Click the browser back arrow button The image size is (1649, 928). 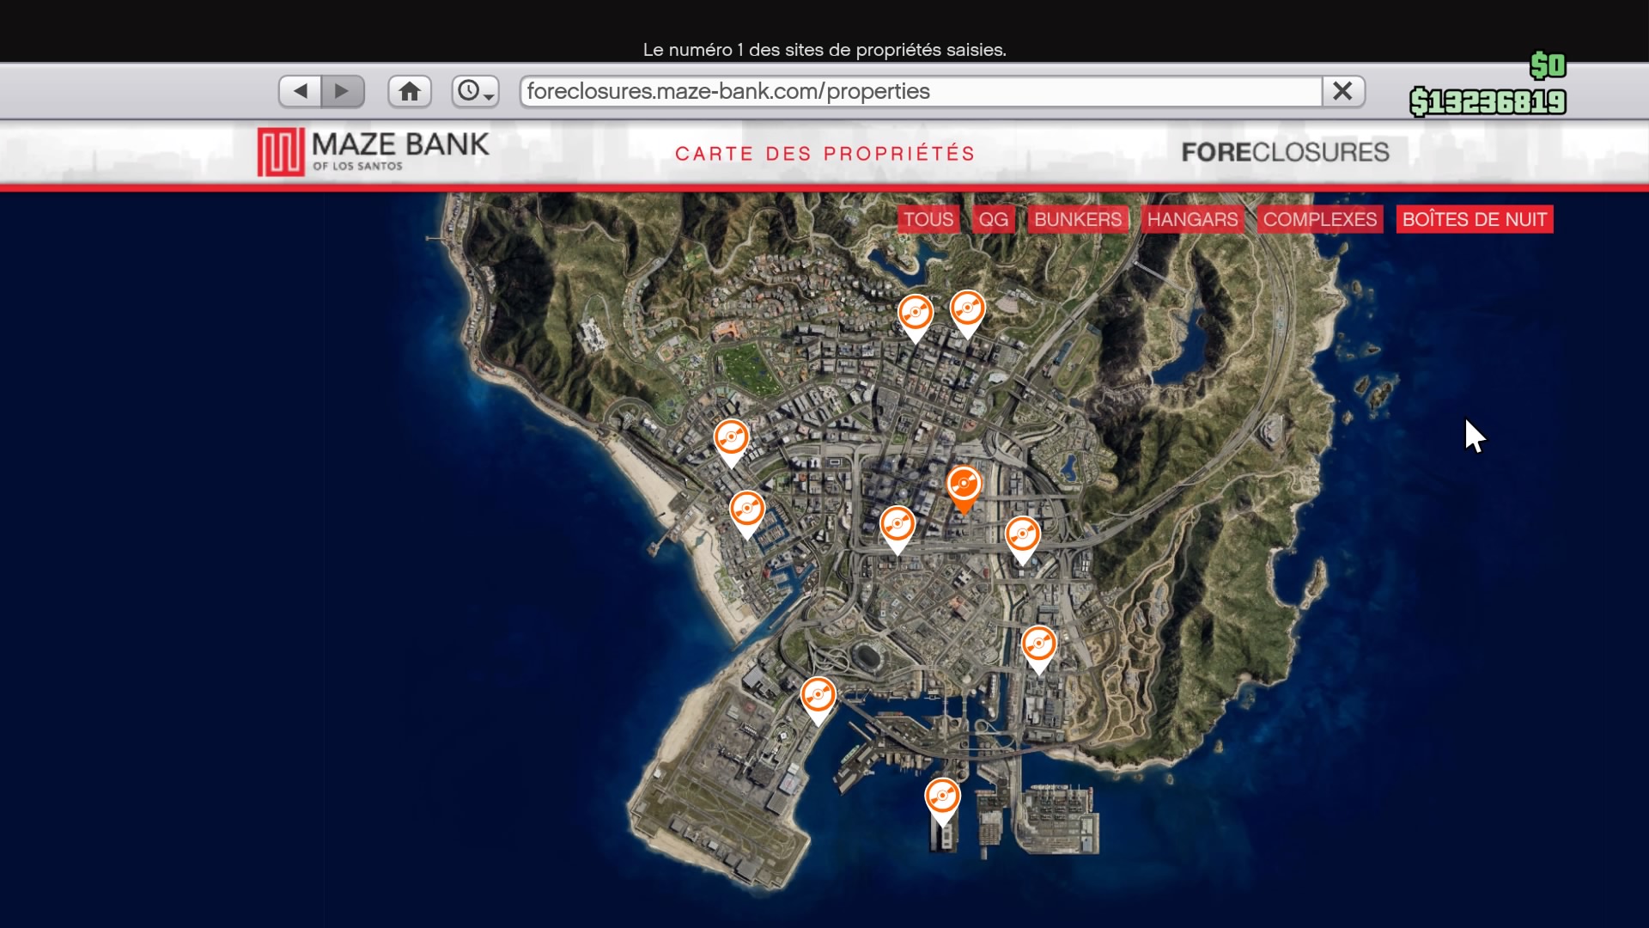point(301,91)
